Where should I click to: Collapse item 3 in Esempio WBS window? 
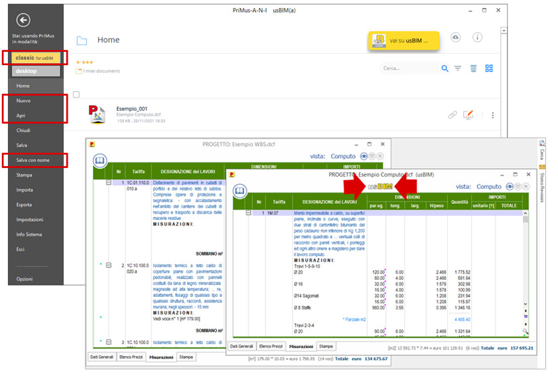point(109,342)
